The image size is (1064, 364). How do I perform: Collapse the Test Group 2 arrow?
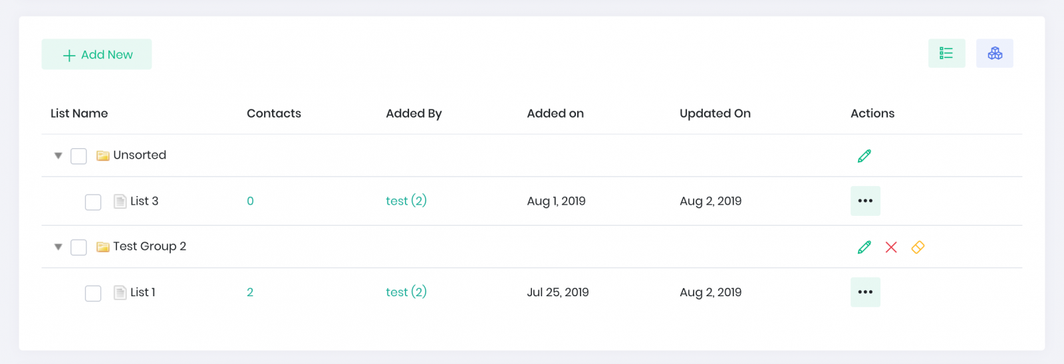(x=58, y=246)
